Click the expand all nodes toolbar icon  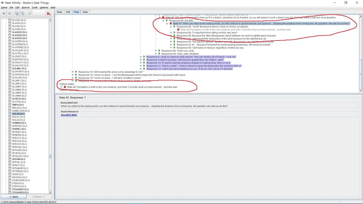[17, 13]
